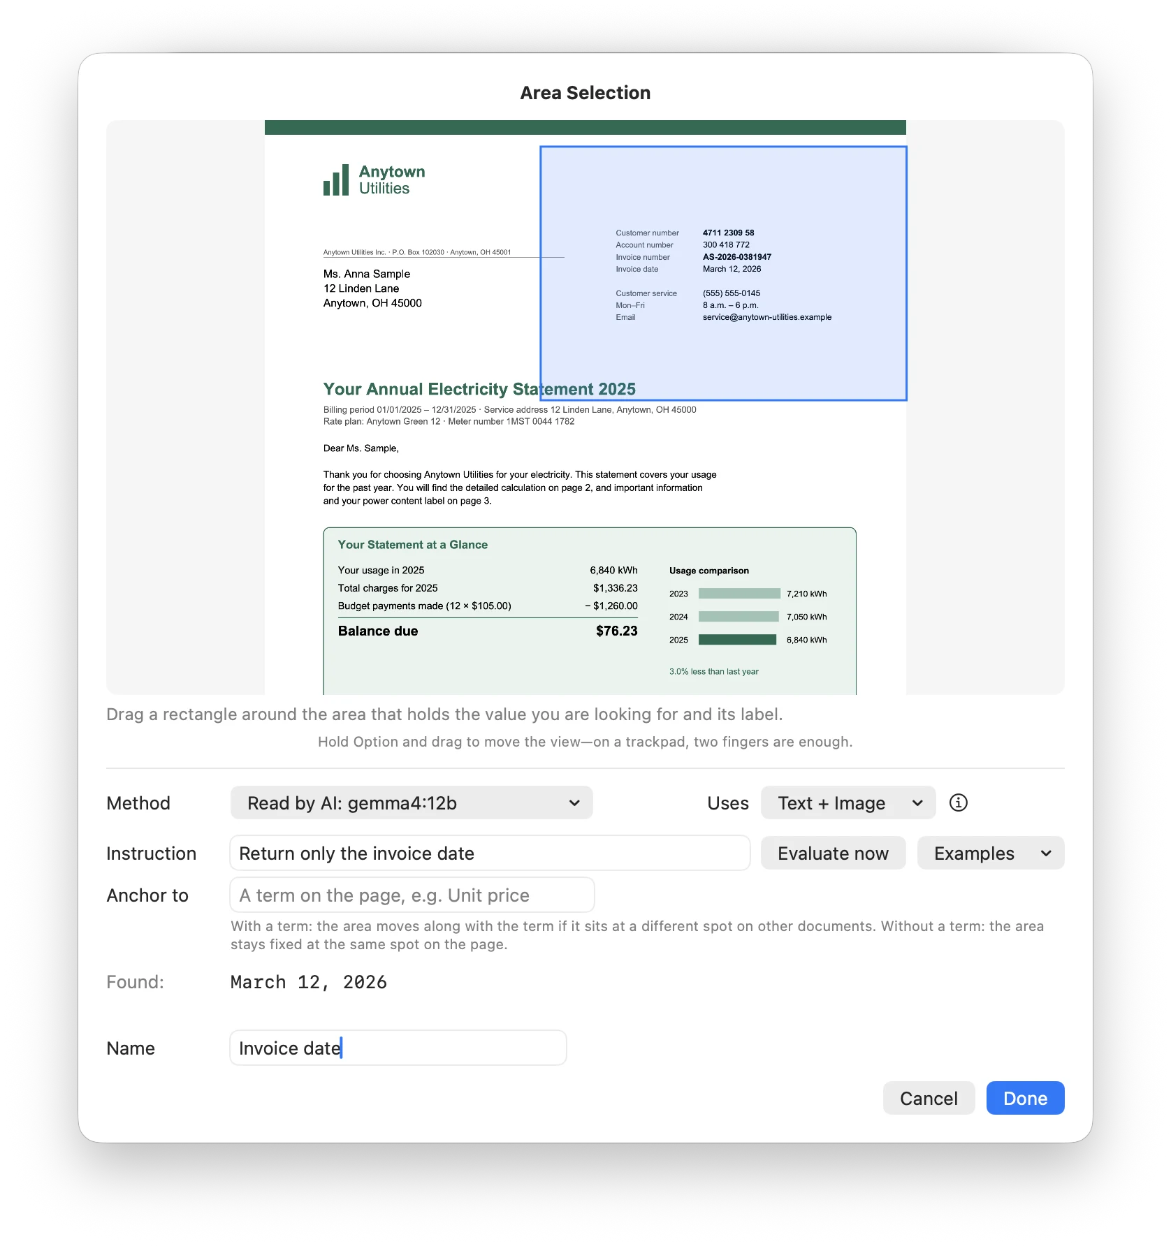Screen dimensions: 1171x1246
Task: Click the heading Your Statement at a Glance
Action: 413,545
